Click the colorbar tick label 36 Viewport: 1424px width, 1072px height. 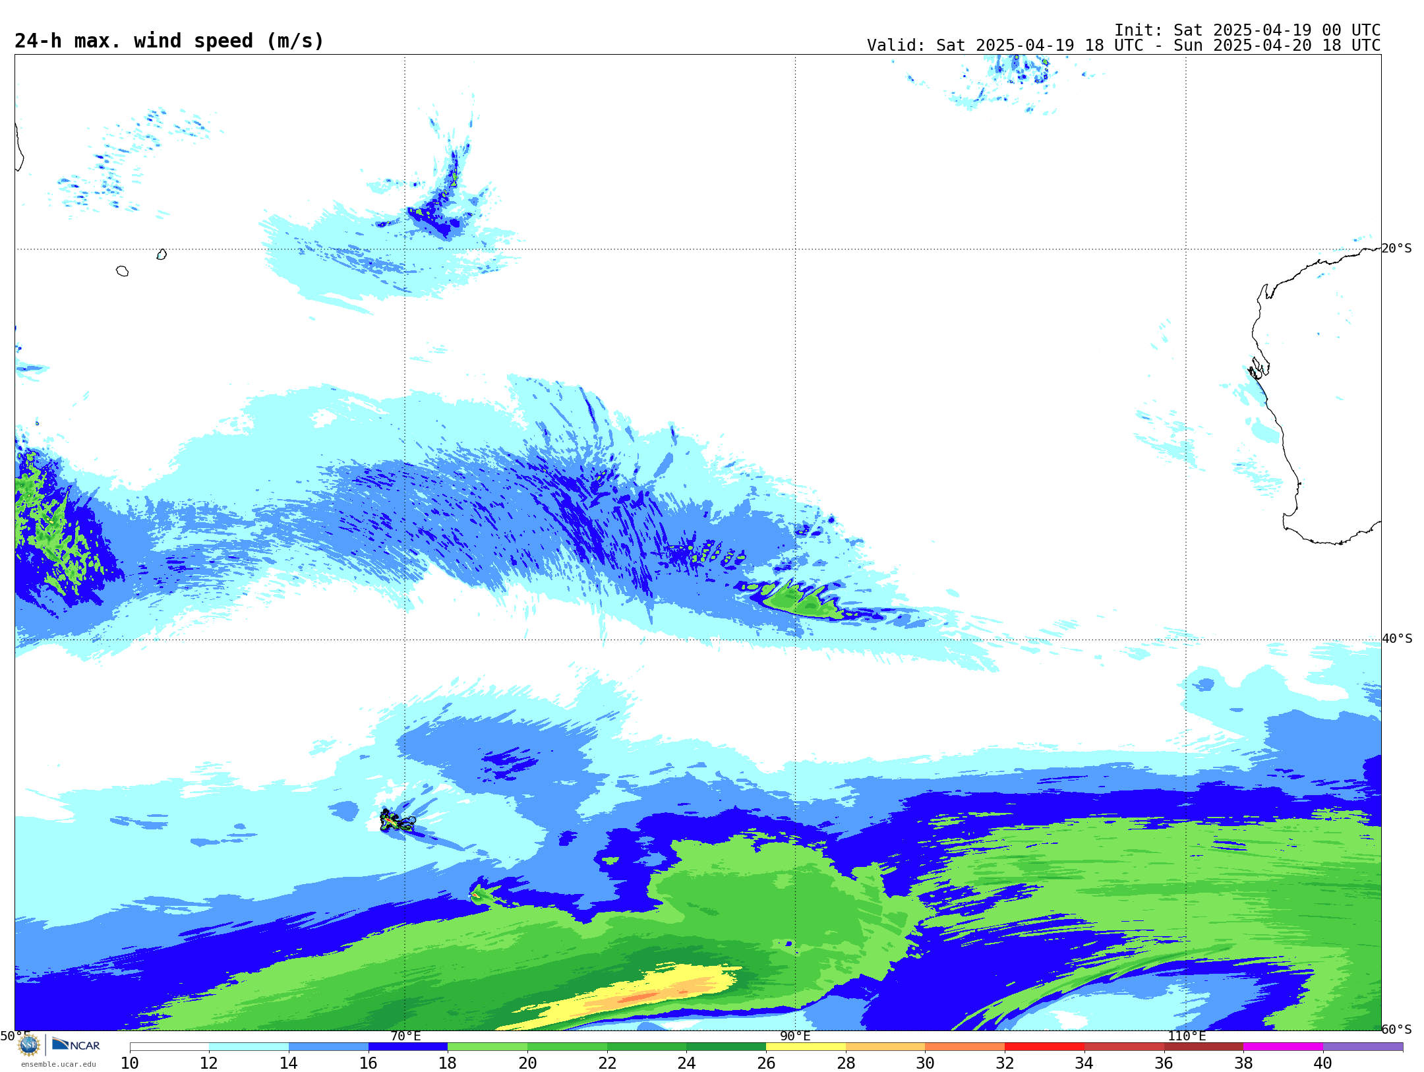click(x=1164, y=1063)
